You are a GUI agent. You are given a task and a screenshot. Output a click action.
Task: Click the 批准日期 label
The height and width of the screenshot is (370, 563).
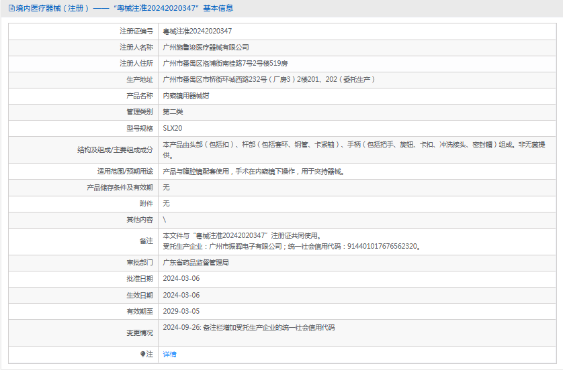(140, 279)
